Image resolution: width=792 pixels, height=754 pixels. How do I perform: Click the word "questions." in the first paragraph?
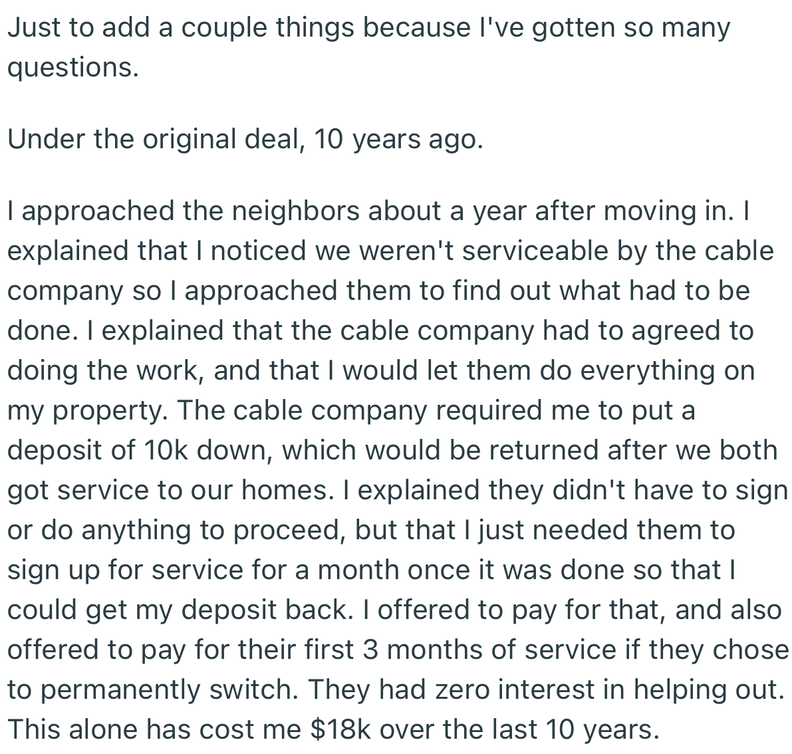point(73,67)
